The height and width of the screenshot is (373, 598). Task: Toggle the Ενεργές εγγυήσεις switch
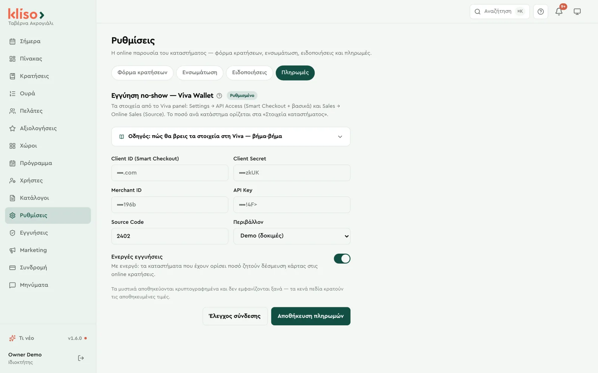342,258
